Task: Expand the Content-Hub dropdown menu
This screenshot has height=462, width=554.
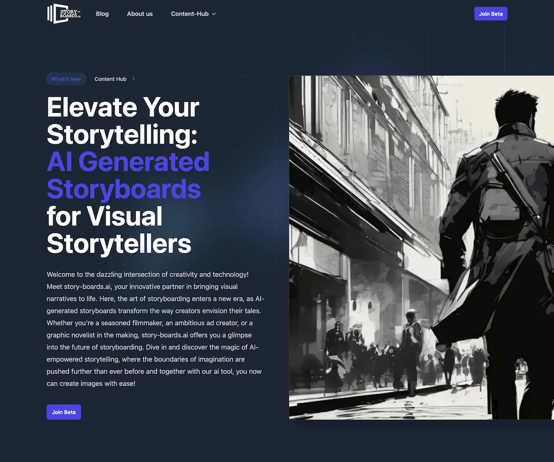Action: [x=193, y=14]
